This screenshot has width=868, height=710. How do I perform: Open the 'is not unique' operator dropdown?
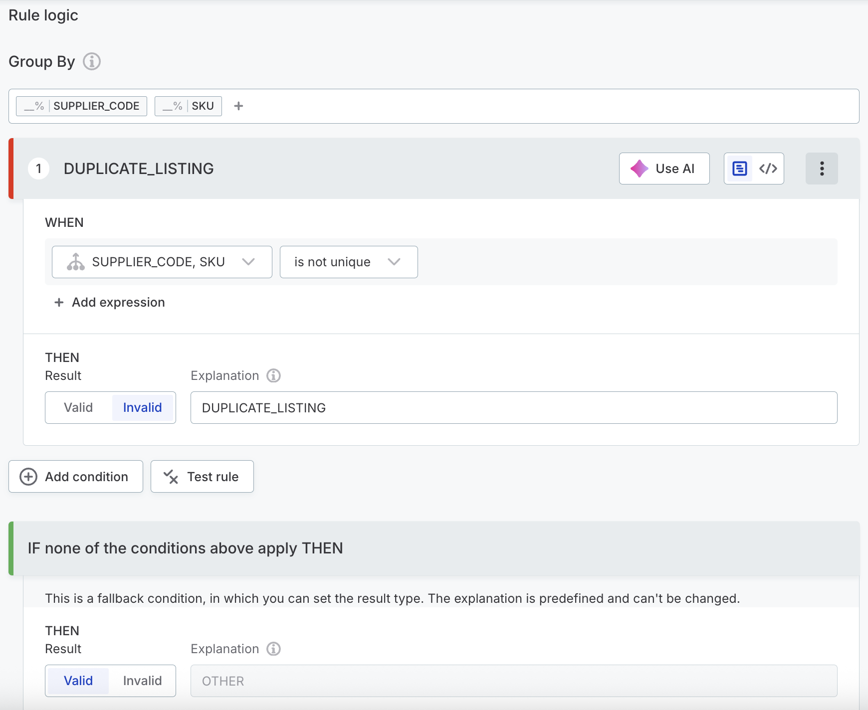point(349,262)
